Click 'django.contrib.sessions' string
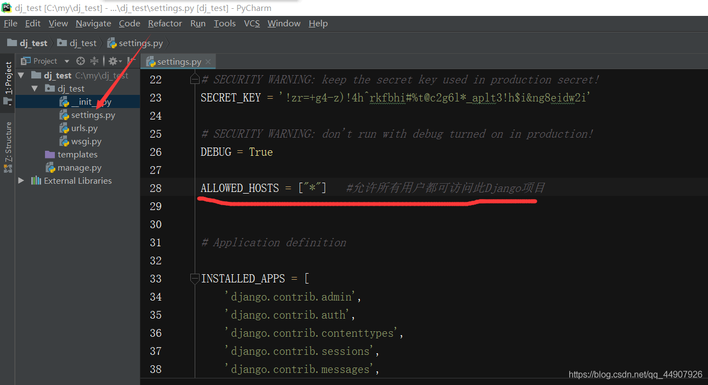708x385 pixels. click(x=300, y=351)
